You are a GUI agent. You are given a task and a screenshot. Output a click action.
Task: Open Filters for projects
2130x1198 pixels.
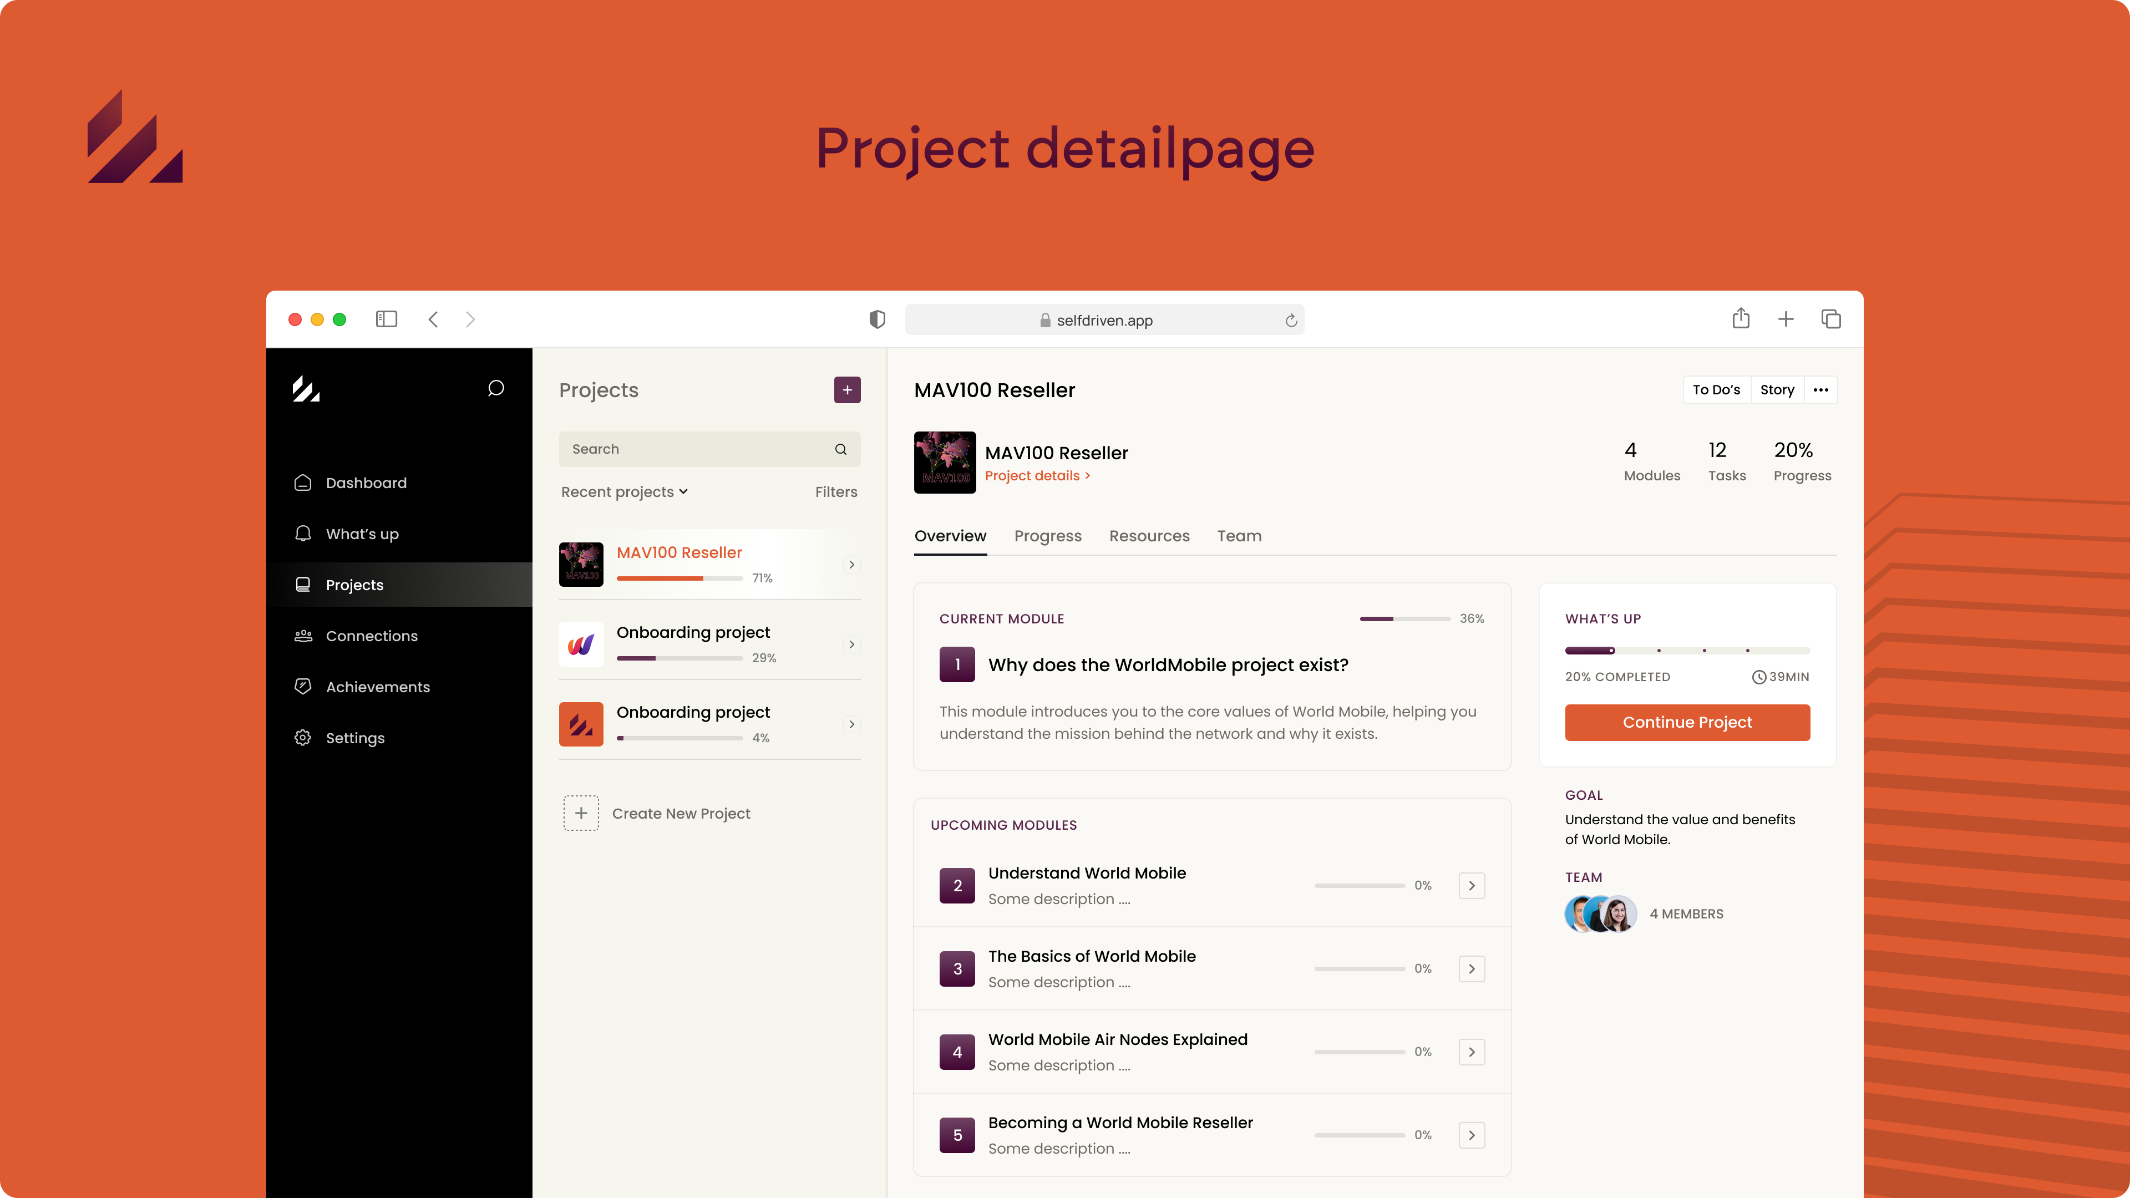click(836, 492)
